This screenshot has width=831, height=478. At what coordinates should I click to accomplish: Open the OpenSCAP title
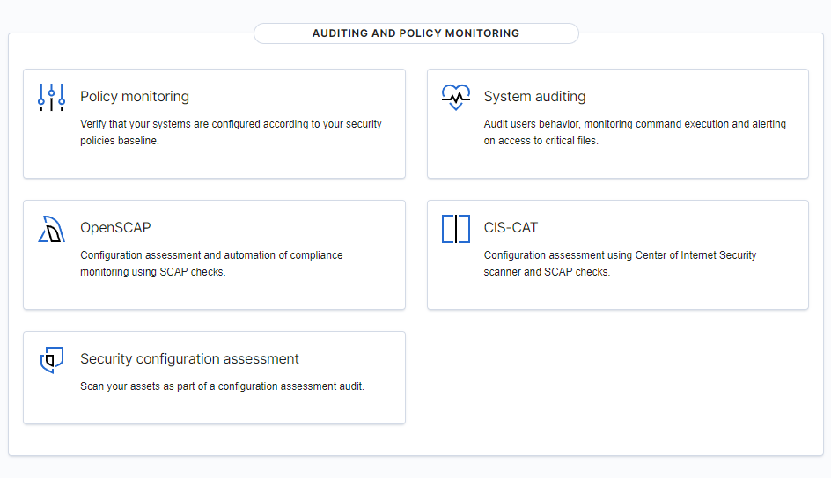115,227
